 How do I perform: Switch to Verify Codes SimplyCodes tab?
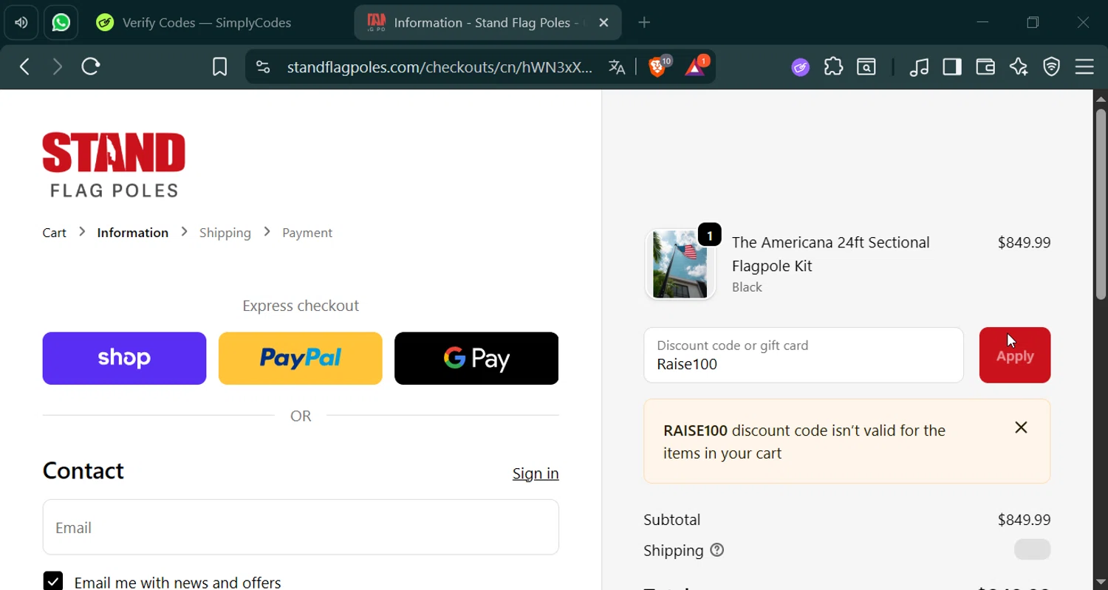194,23
